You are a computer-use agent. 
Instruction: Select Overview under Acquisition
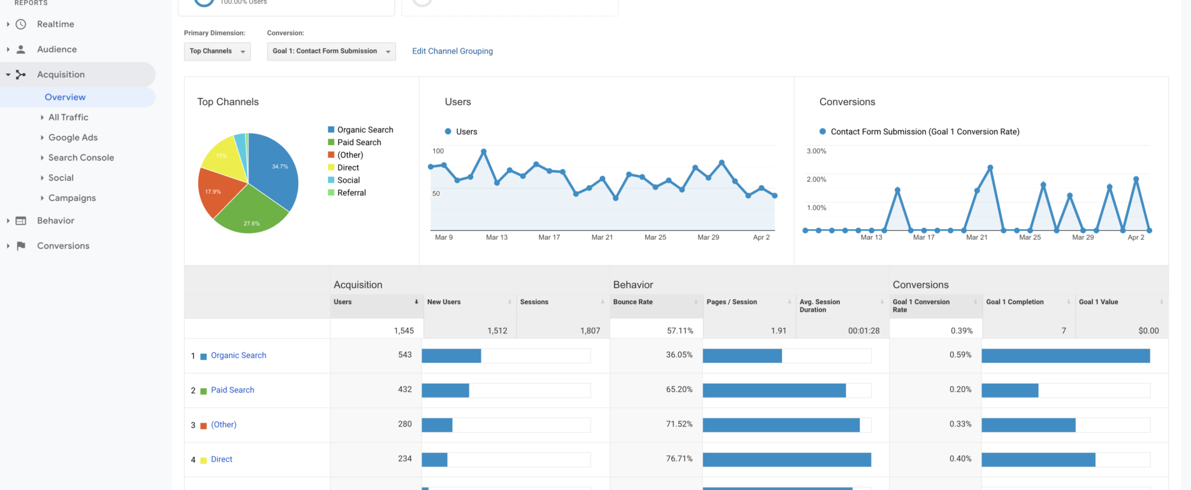click(x=65, y=97)
